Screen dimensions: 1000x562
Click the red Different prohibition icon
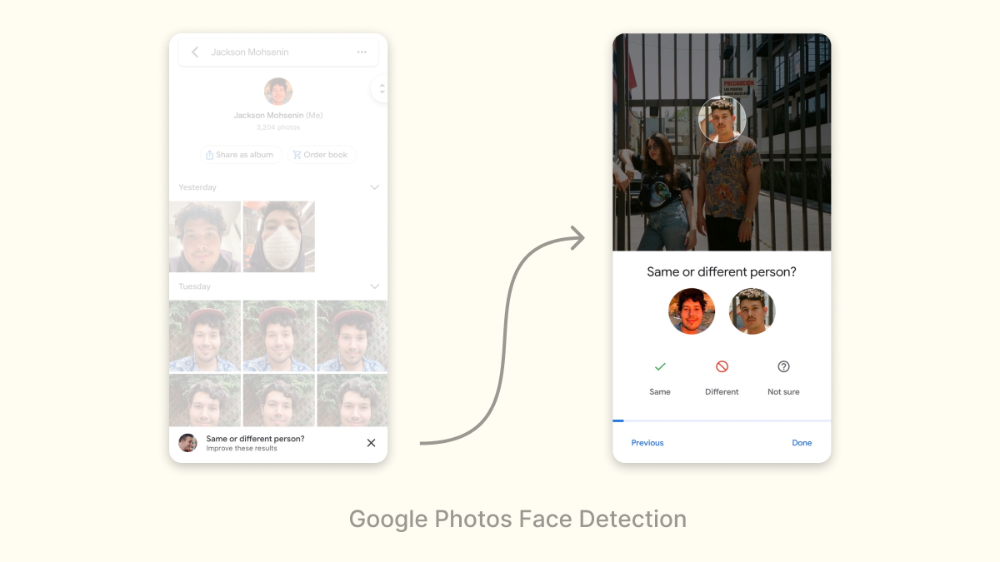[x=722, y=366]
